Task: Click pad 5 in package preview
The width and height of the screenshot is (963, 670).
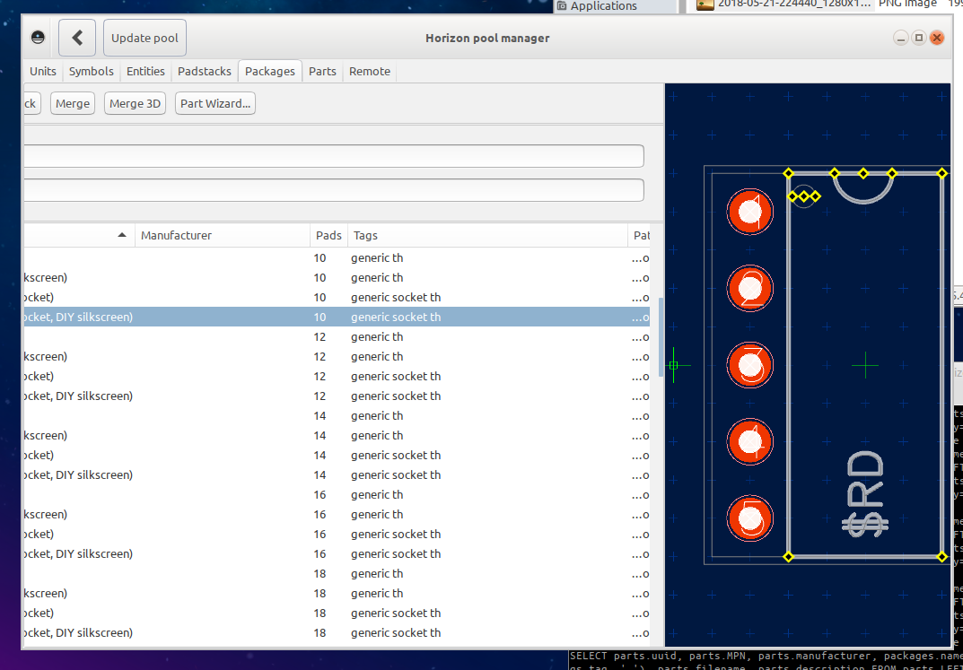Action: (750, 518)
